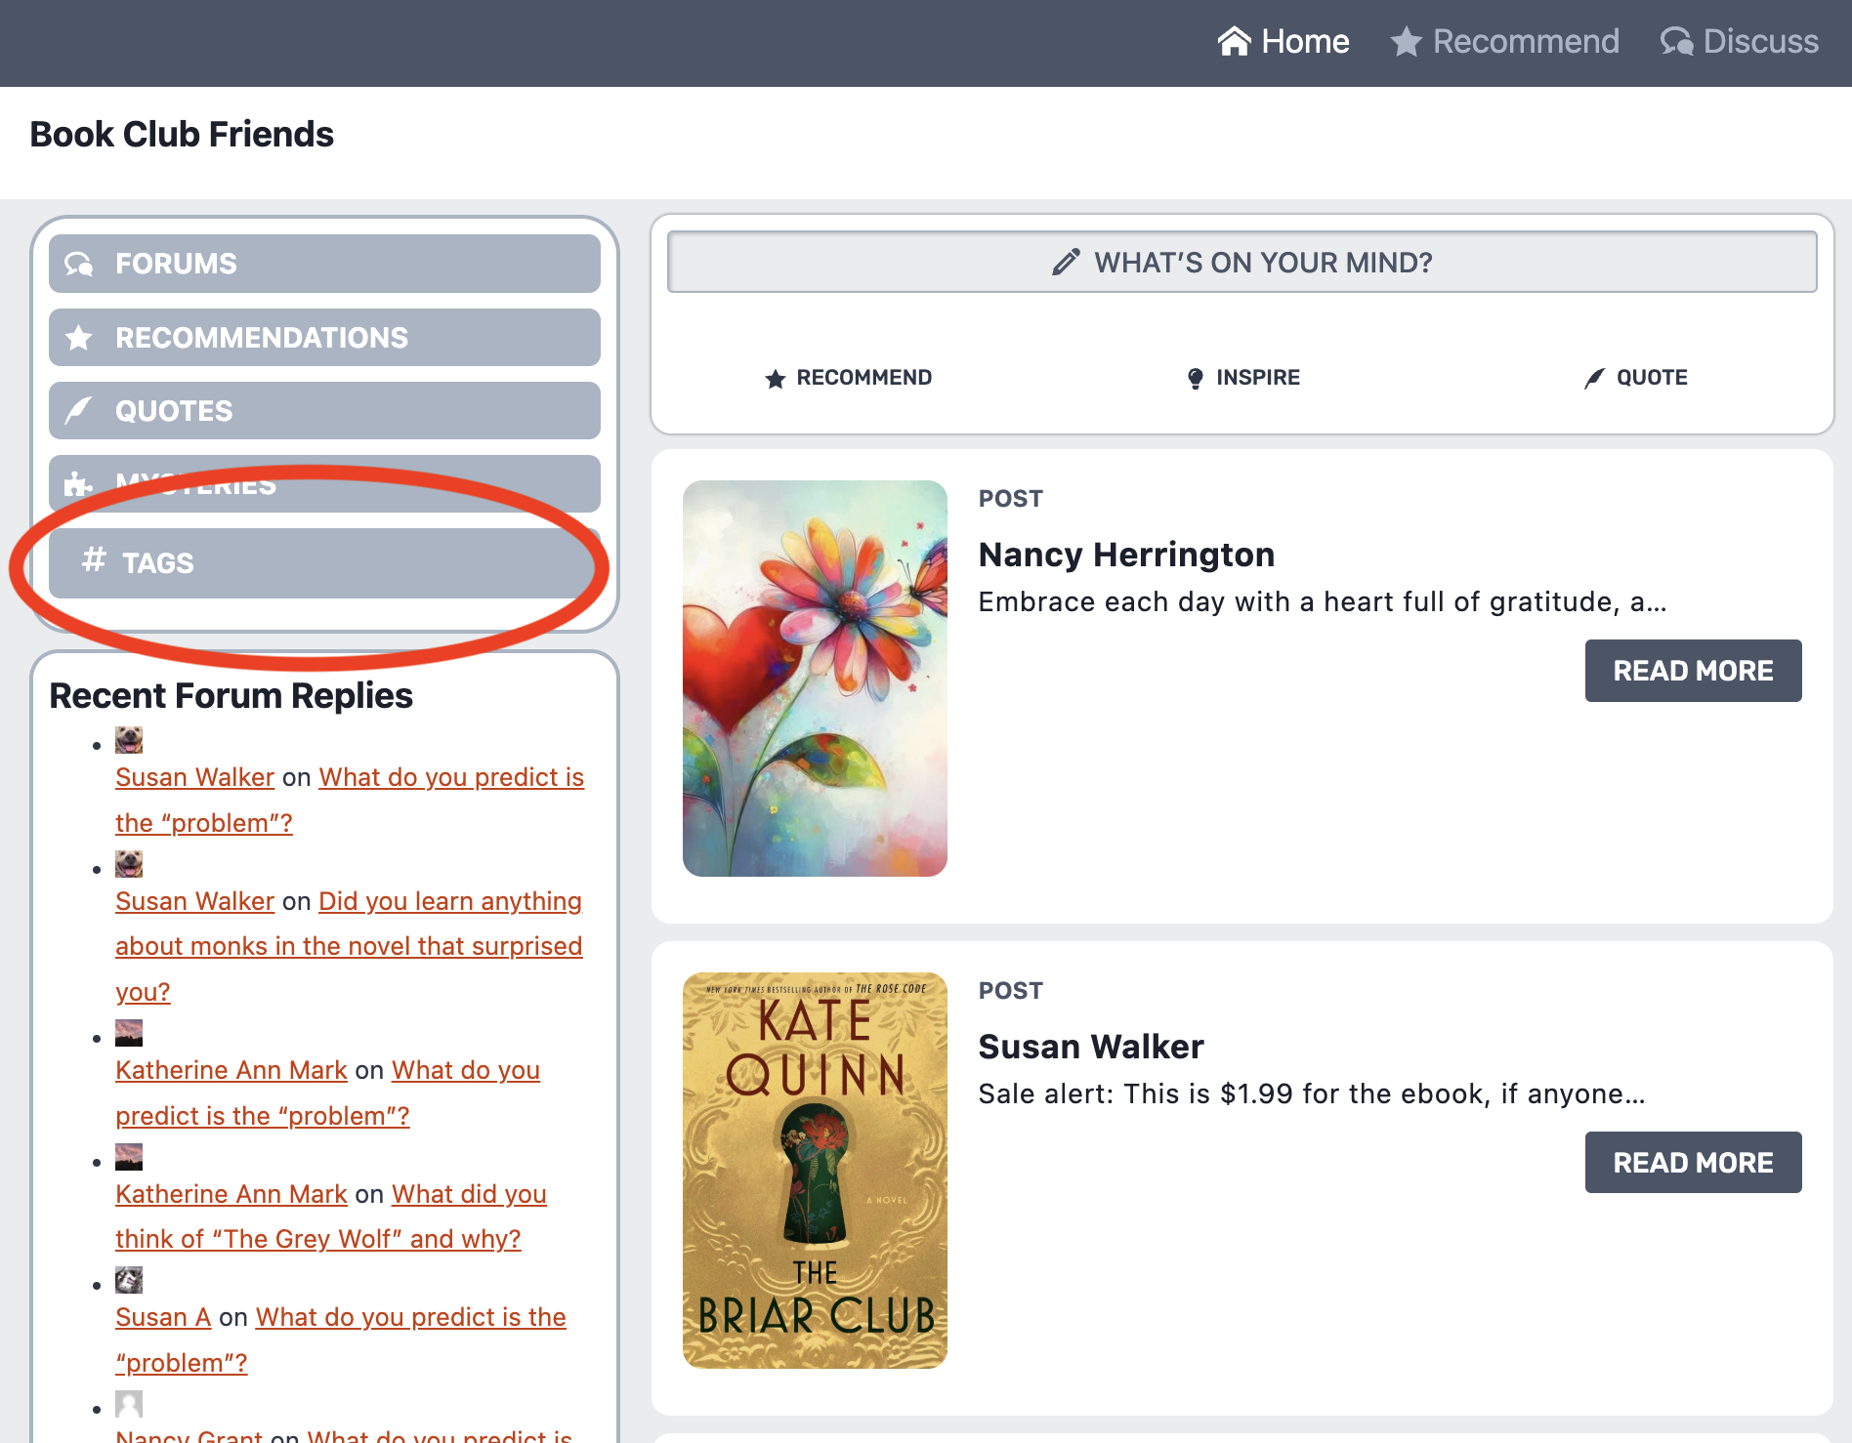Choose the INSPIRE post type
The height and width of the screenshot is (1443, 1852).
click(1242, 378)
